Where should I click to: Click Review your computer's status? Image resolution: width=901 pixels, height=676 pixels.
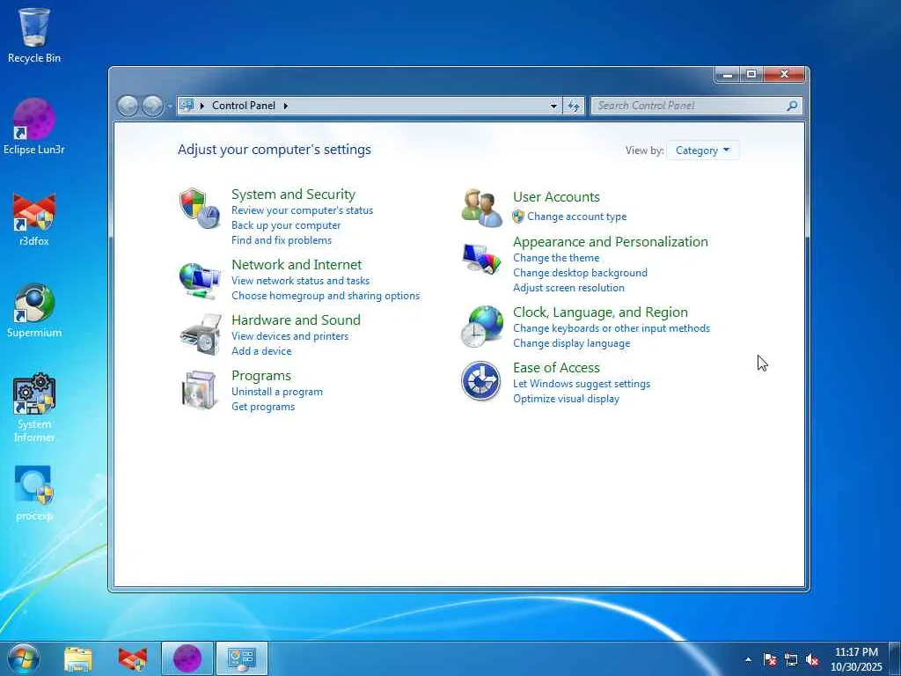click(x=303, y=210)
